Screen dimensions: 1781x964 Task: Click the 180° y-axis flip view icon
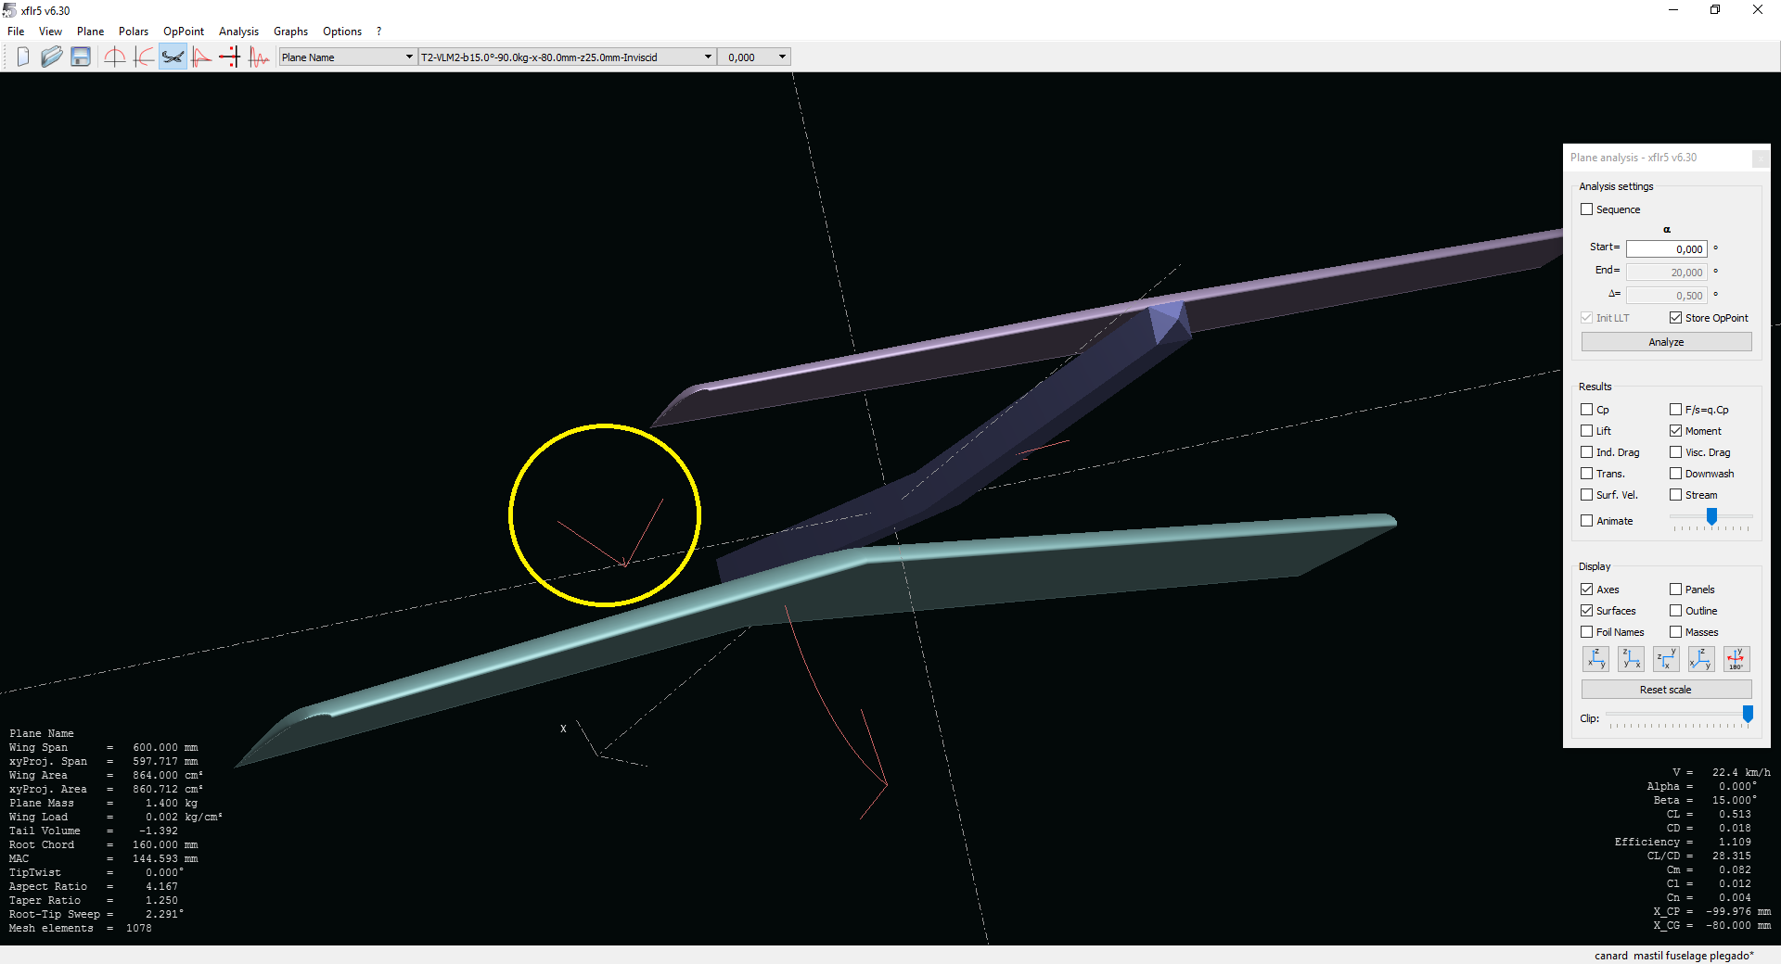click(1736, 659)
